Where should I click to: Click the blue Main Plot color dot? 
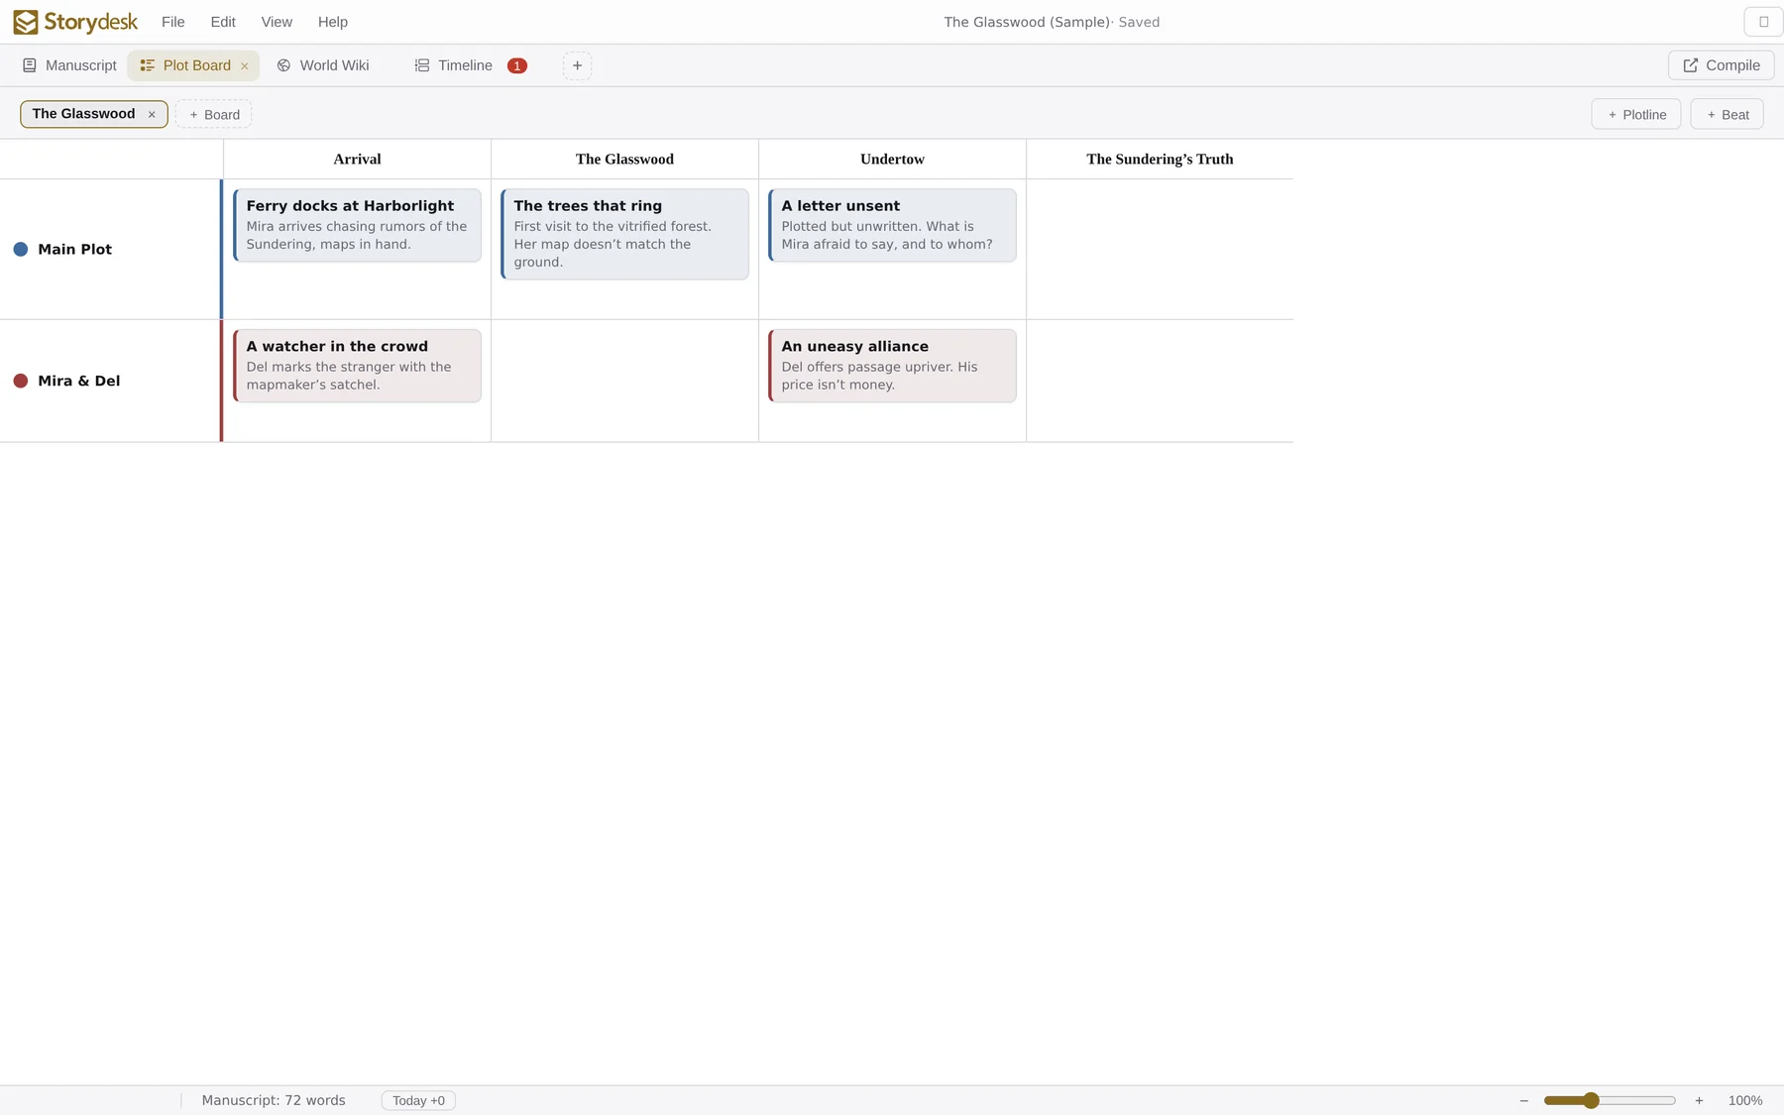tap(20, 249)
